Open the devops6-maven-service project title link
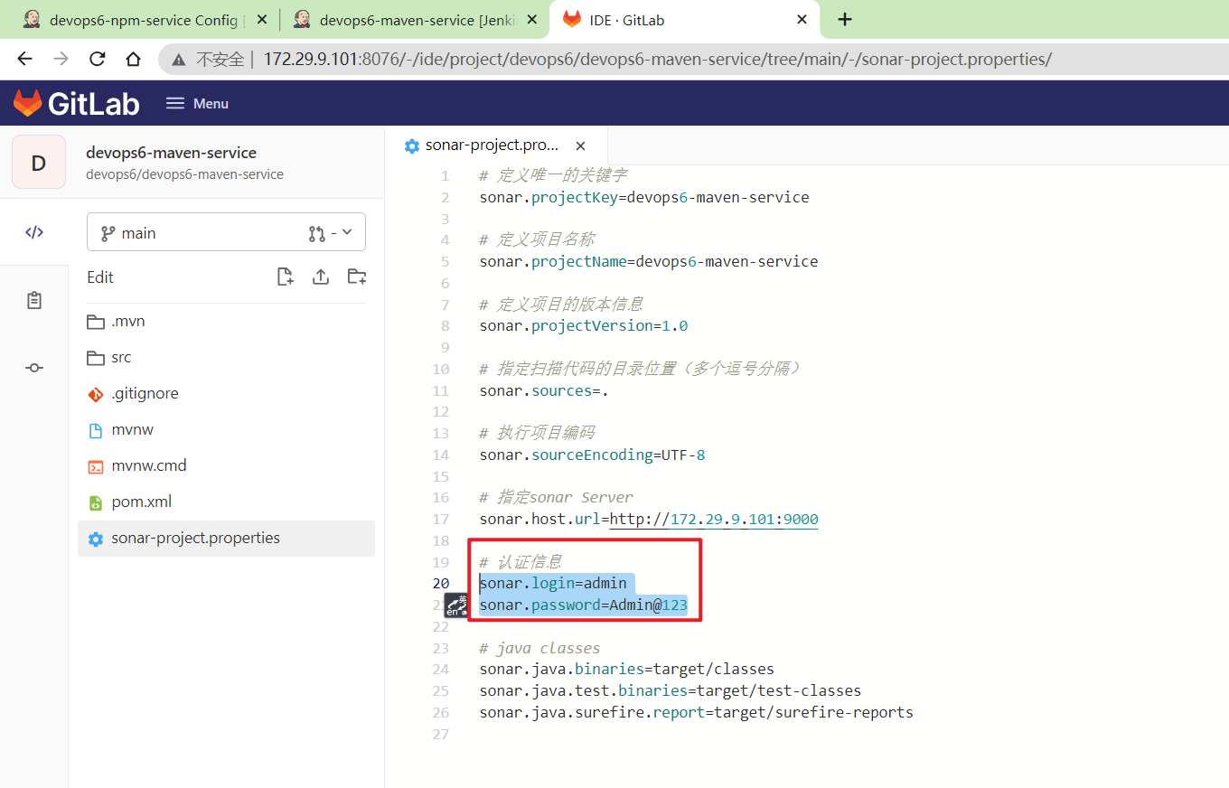 click(171, 152)
